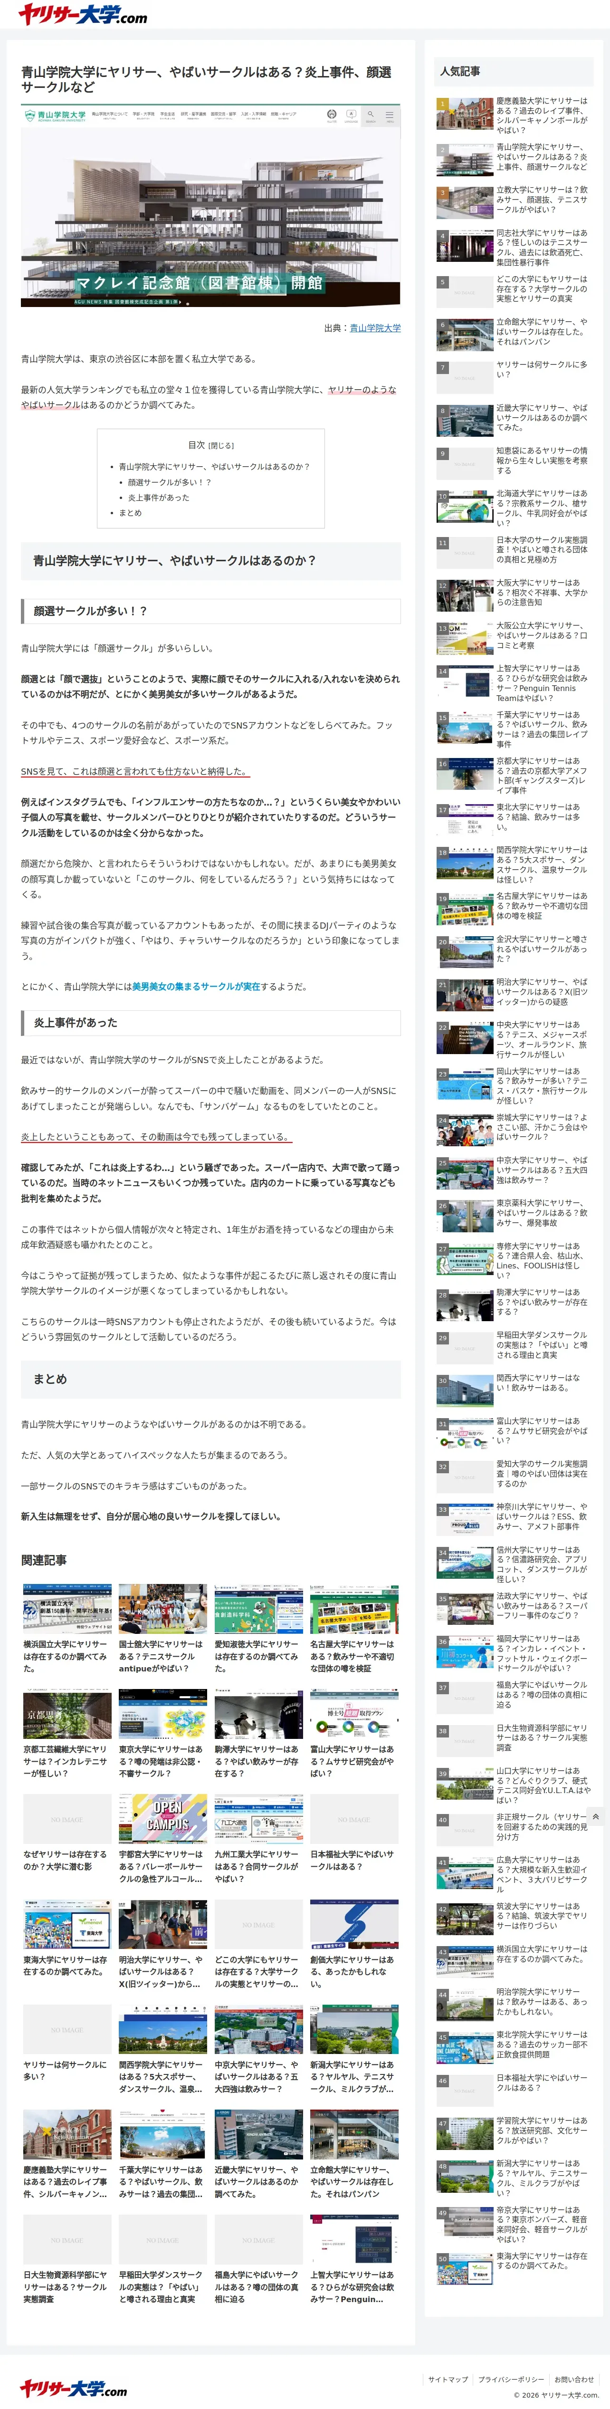The width and height of the screenshot is (610, 2409).
Task: Click the 北海道大学 article thumbnail in 人気記事
Action: tap(464, 507)
